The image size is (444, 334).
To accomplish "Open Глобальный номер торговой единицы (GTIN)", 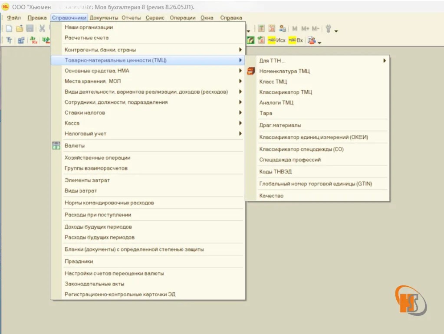I will tap(317, 184).
